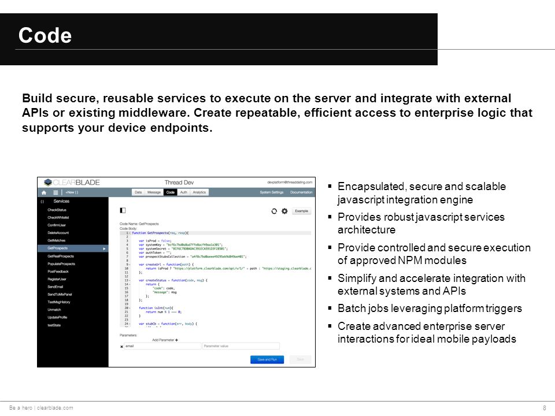
Task: Select the CheckWhitelist service
Action: 58,218
